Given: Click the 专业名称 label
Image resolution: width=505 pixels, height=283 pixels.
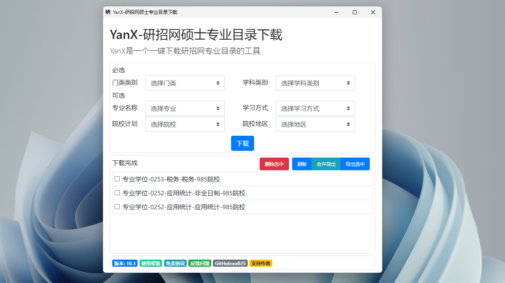Looking at the screenshot, I should 125,108.
